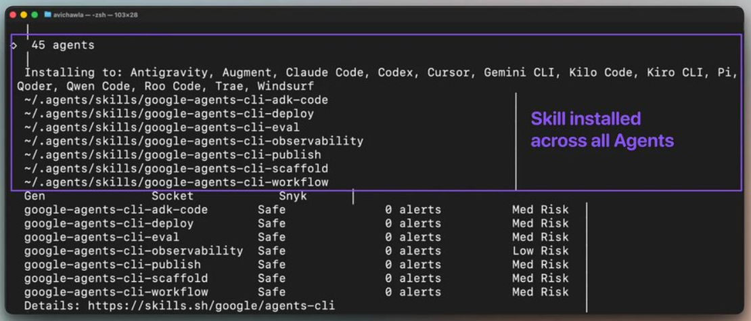The width and height of the screenshot is (751, 321).
Task: Click 'Claude Code' in the install list
Action: pyautogui.click(x=325, y=73)
